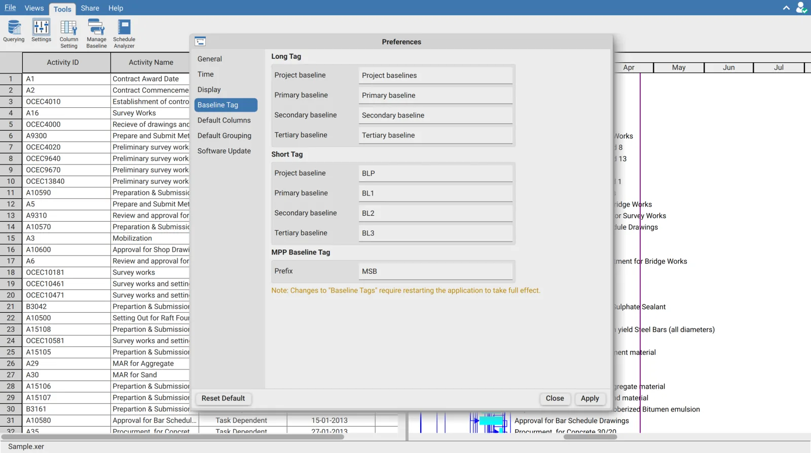811x453 pixels.
Task: Open the Help tab
Action: pos(116,8)
